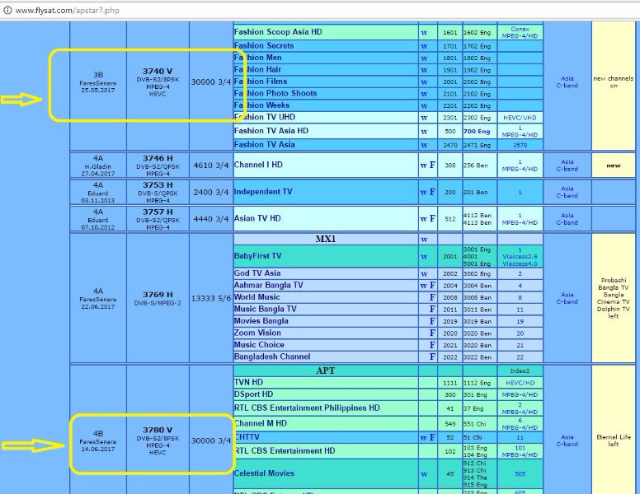Click the MX1 package header
640x494 pixels.
(x=325, y=239)
